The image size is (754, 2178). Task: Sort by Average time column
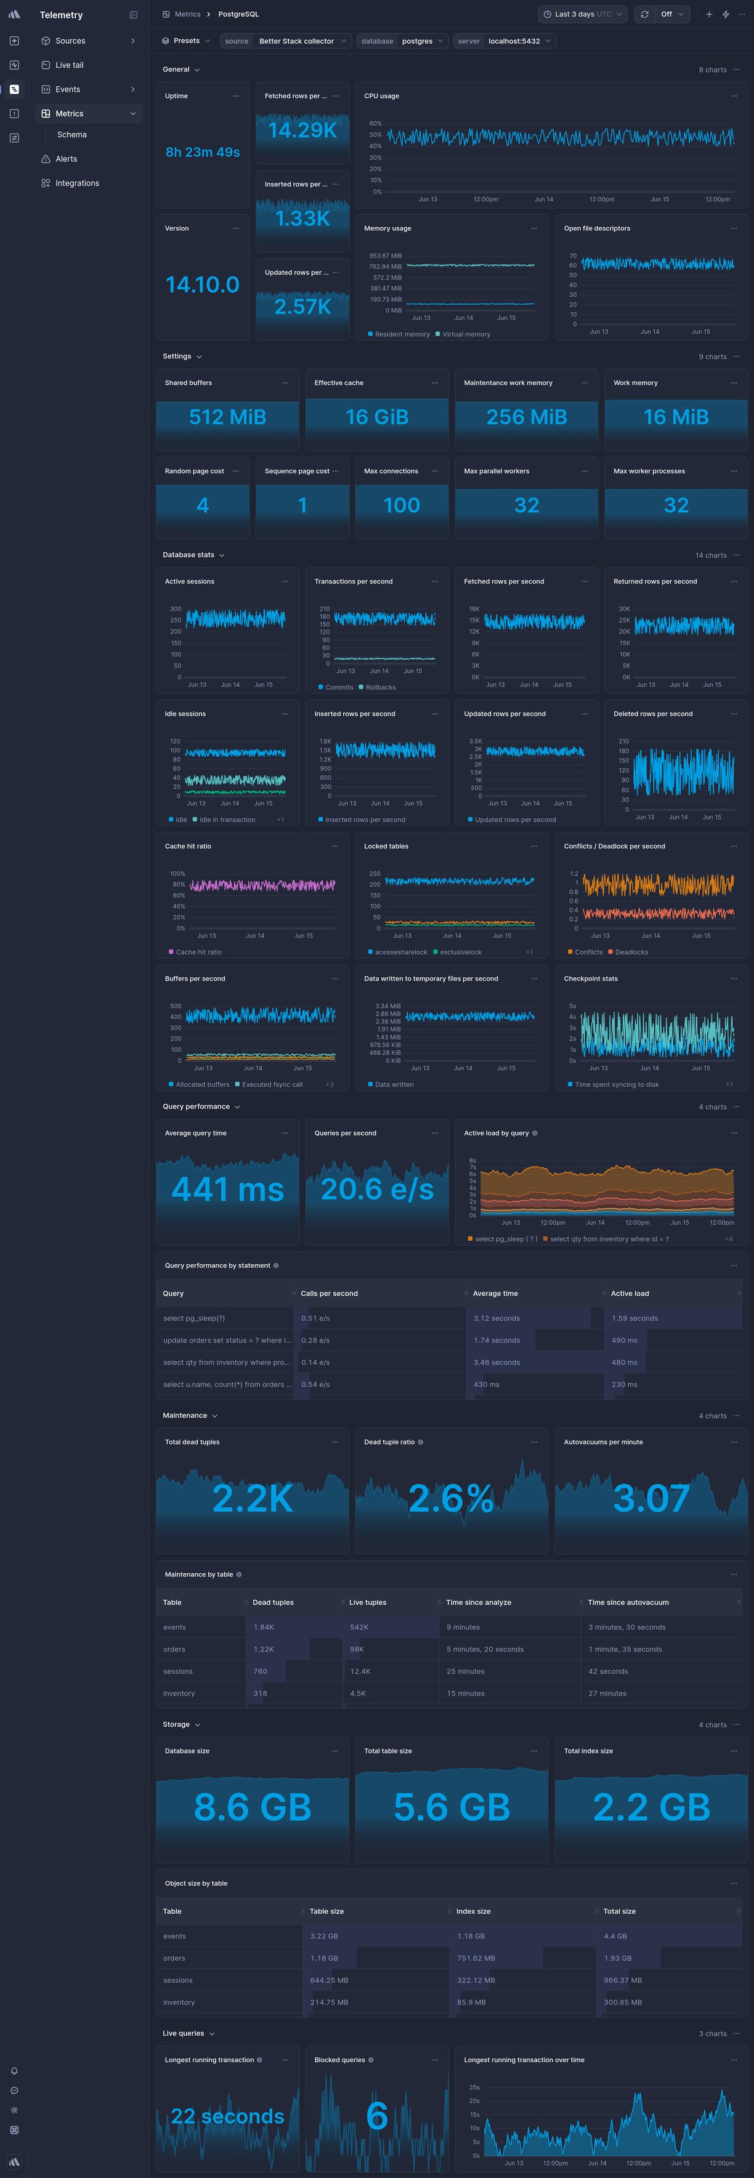pyautogui.click(x=495, y=1293)
